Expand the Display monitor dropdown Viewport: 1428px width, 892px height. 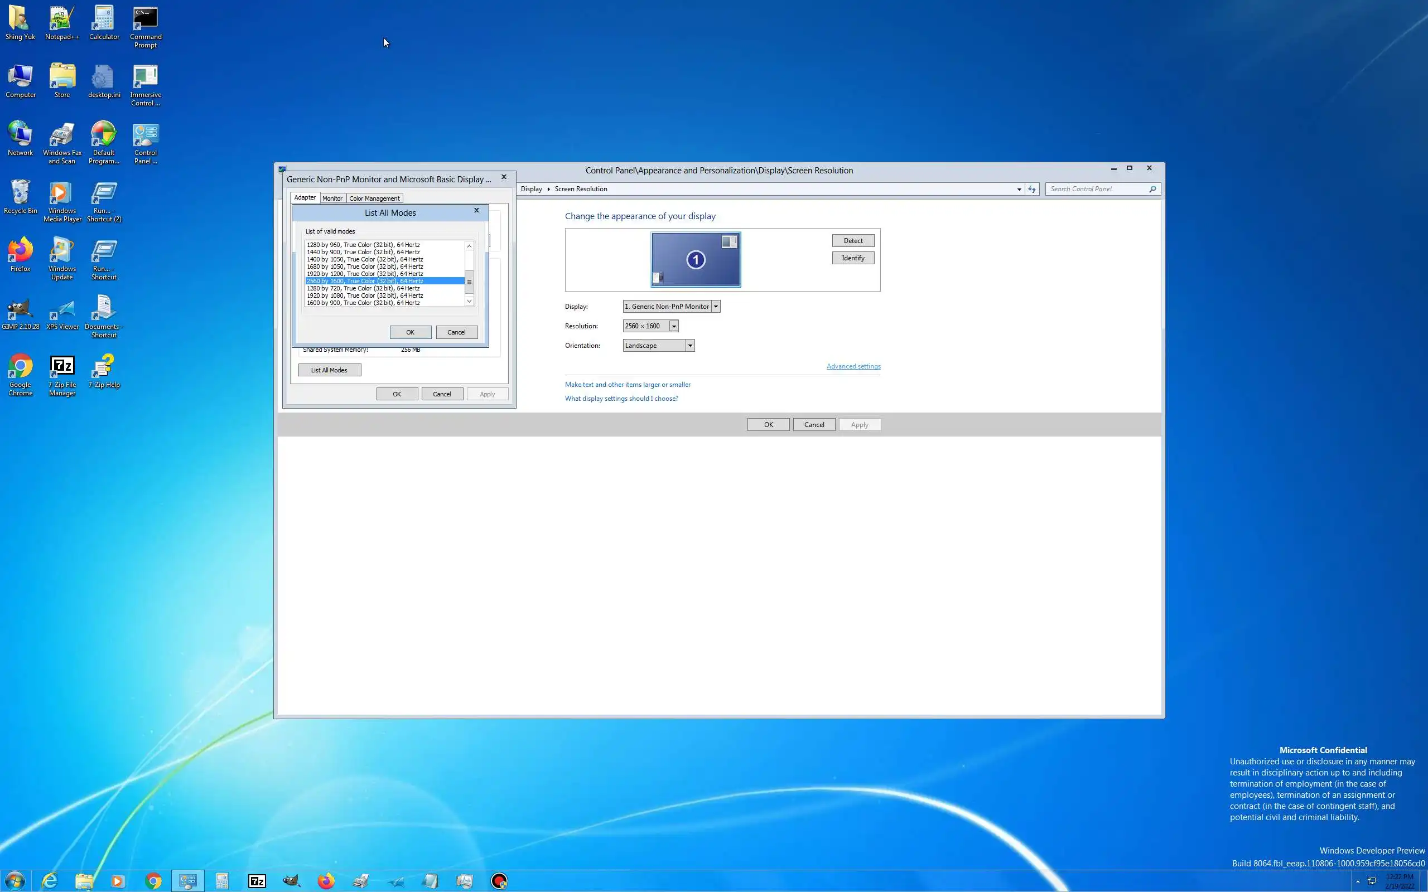(715, 307)
